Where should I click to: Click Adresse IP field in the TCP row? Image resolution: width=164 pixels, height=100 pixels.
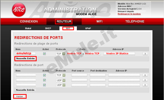click(x=124, y=75)
